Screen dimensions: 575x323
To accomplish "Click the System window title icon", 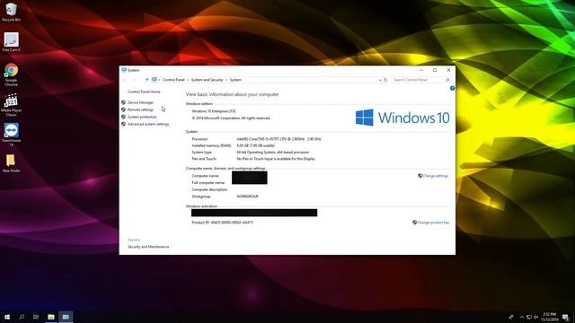I will 124,70.
